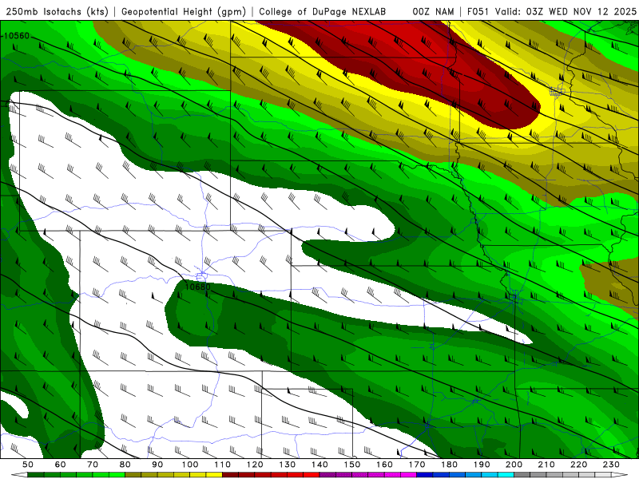Viewport: 639px width, 479px height.
Task: Click the 60 value on the color scale
Action: point(61,465)
